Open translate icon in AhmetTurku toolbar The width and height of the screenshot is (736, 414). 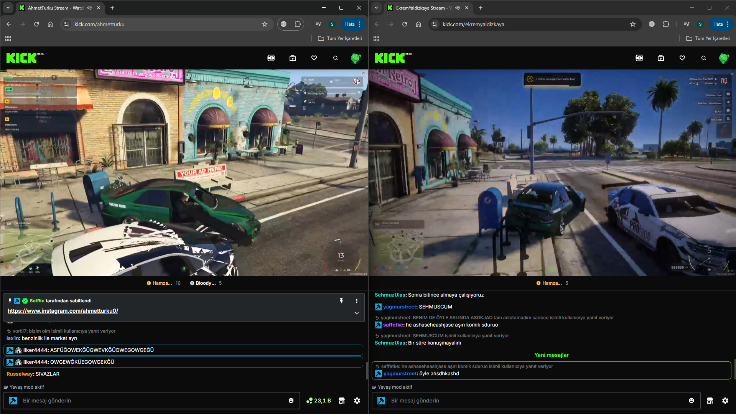pyautogui.click(x=284, y=24)
